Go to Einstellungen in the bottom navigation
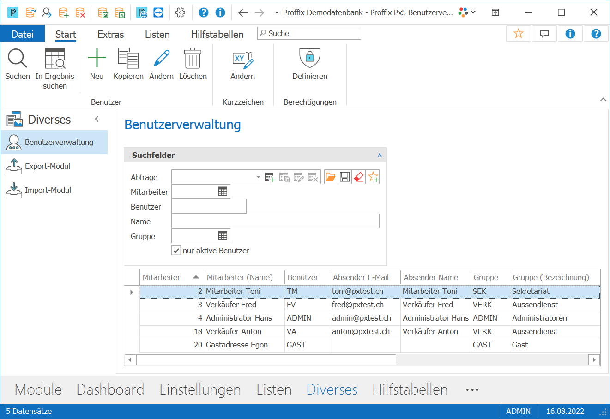Viewport: 610px width, 419px height. [200, 389]
